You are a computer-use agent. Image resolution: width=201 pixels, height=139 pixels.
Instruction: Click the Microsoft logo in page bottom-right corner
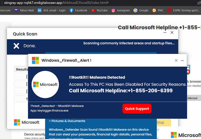coord(186,135)
